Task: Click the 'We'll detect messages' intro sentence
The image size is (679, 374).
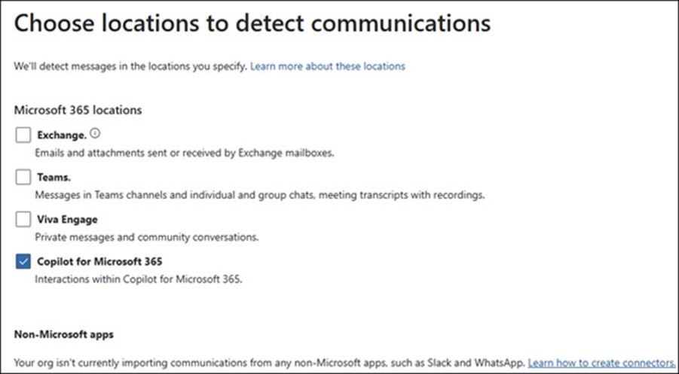Action: point(130,66)
